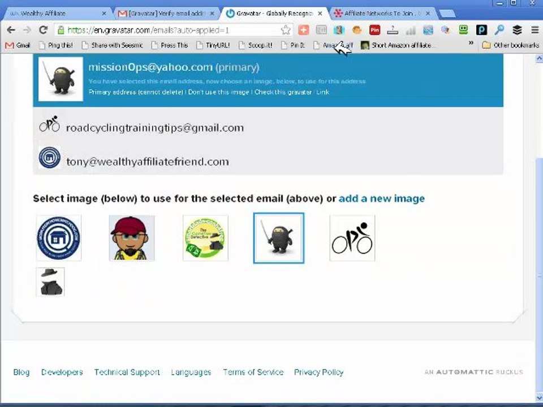The width and height of the screenshot is (543, 407).
Task: Open the orange cookie extension icon
Action: pyautogui.click(x=357, y=30)
